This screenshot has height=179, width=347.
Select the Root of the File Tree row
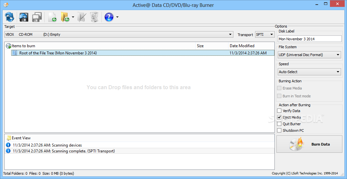143,53
